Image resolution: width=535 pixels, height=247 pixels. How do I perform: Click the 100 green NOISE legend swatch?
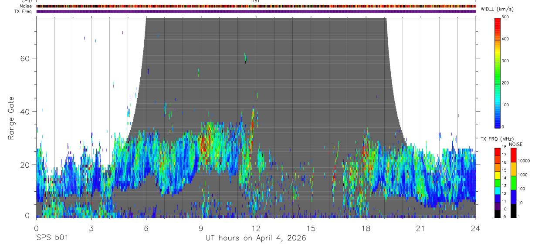pyautogui.click(x=513, y=183)
